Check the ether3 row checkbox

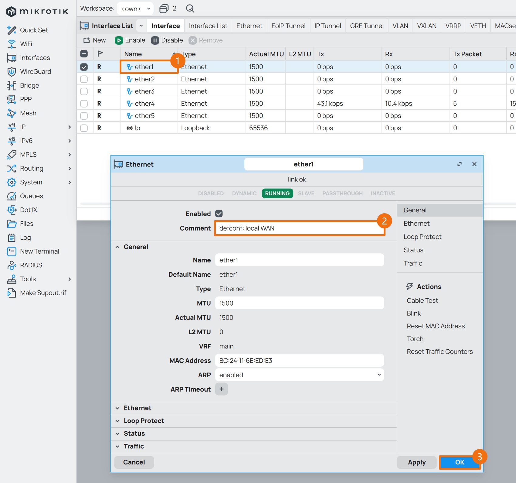(x=84, y=91)
